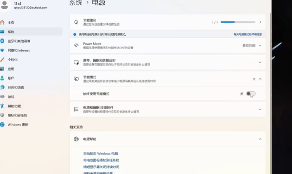Open 应用 settings page
Screen dimensions: 292x174
pos(11,69)
